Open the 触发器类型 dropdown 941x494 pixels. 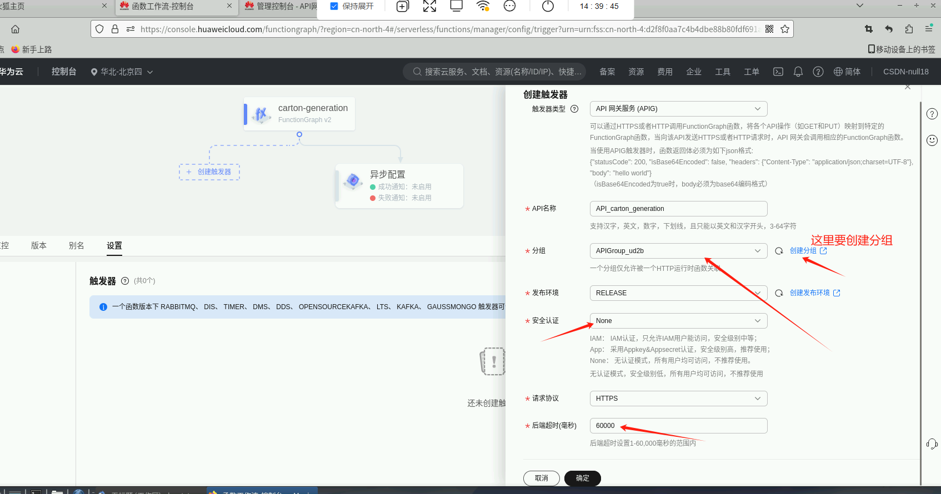[678, 109]
